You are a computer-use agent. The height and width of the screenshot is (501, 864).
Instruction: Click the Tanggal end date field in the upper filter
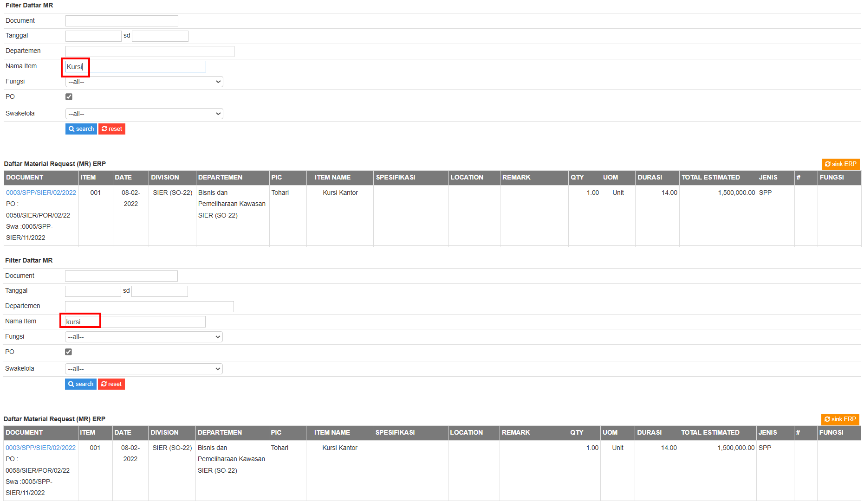[x=160, y=36]
